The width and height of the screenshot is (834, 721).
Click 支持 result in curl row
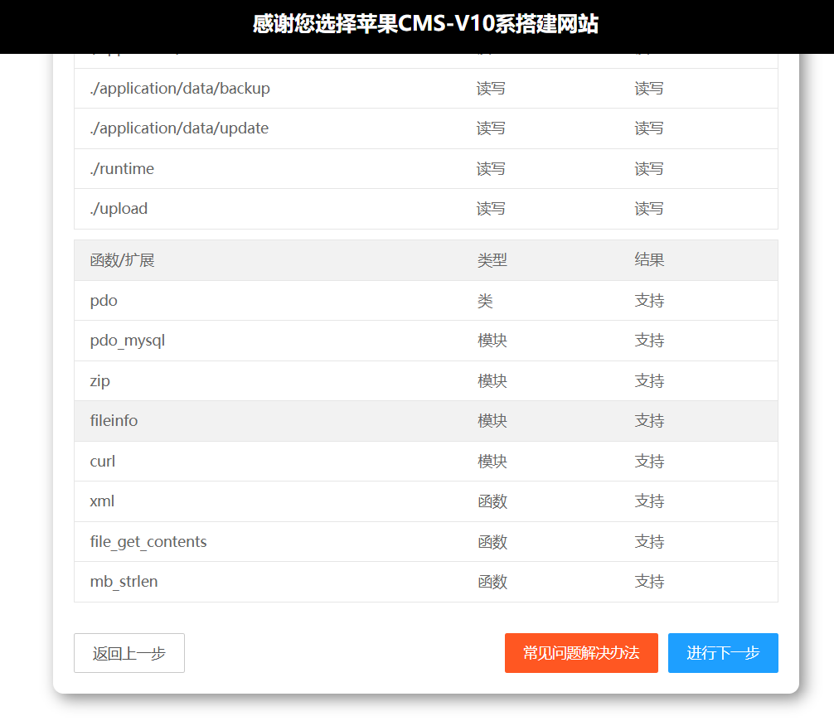pyautogui.click(x=649, y=461)
